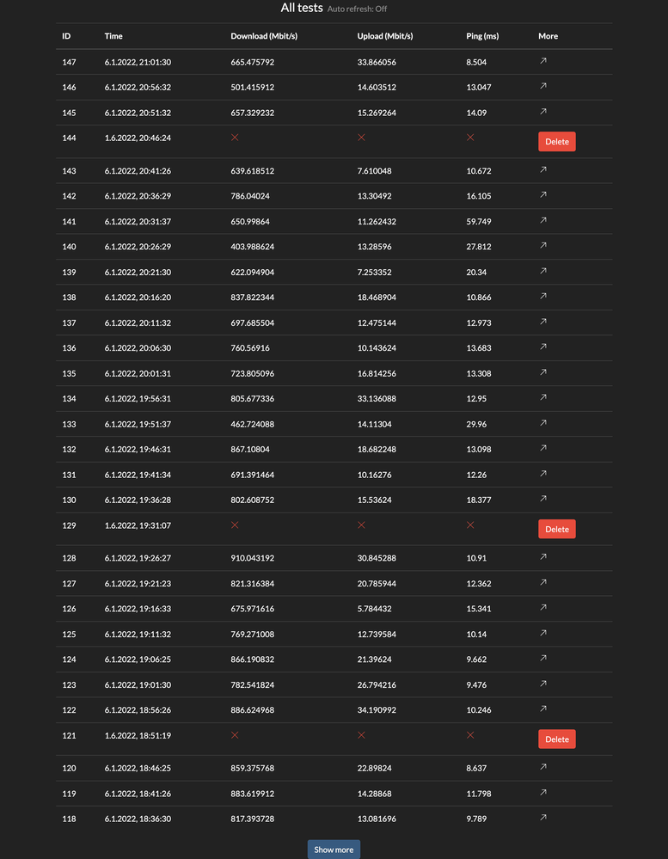Open details arrow for test 118
The height and width of the screenshot is (859, 668).
pyautogui.click(x=543, y=818)
